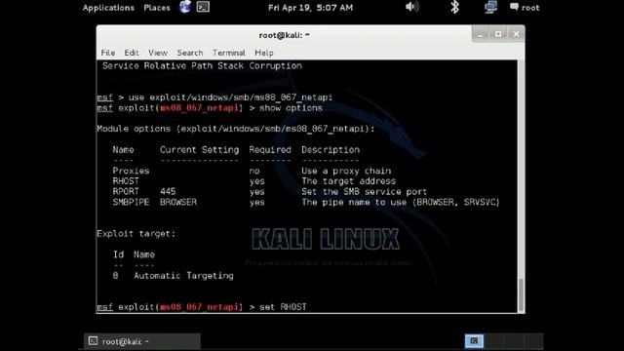This screenshot has height=351, width=624.
Task: Click the date and time clock
Action: 310,8
